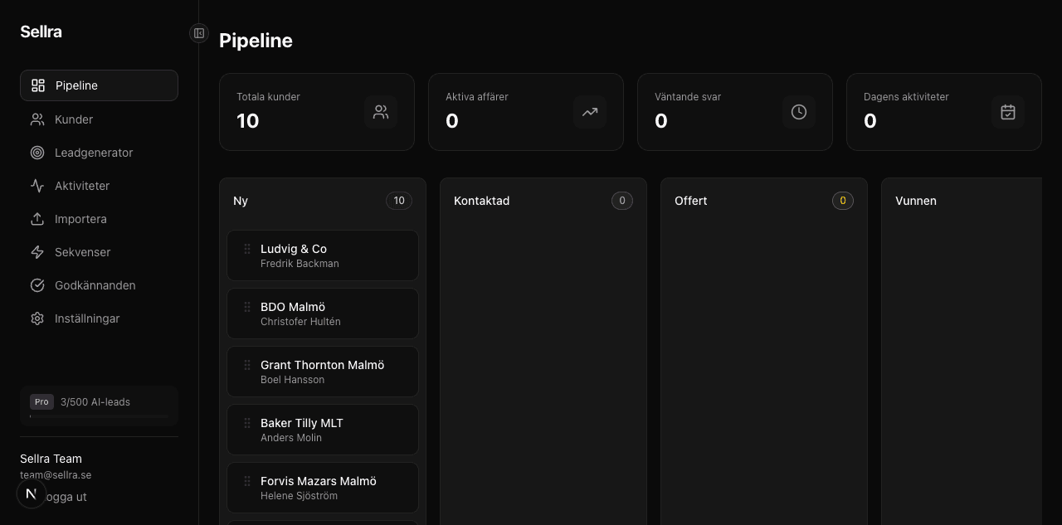Click the people icon in Totala kunder card
Viewport: 1062px width, 525px height.
tap(381, 112)
